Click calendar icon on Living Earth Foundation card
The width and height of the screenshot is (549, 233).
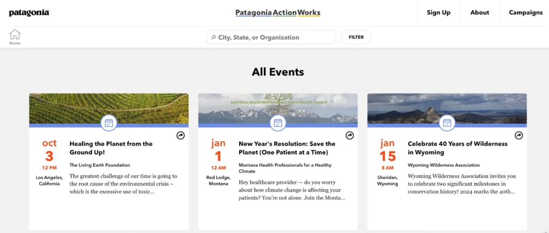point(109,123)
